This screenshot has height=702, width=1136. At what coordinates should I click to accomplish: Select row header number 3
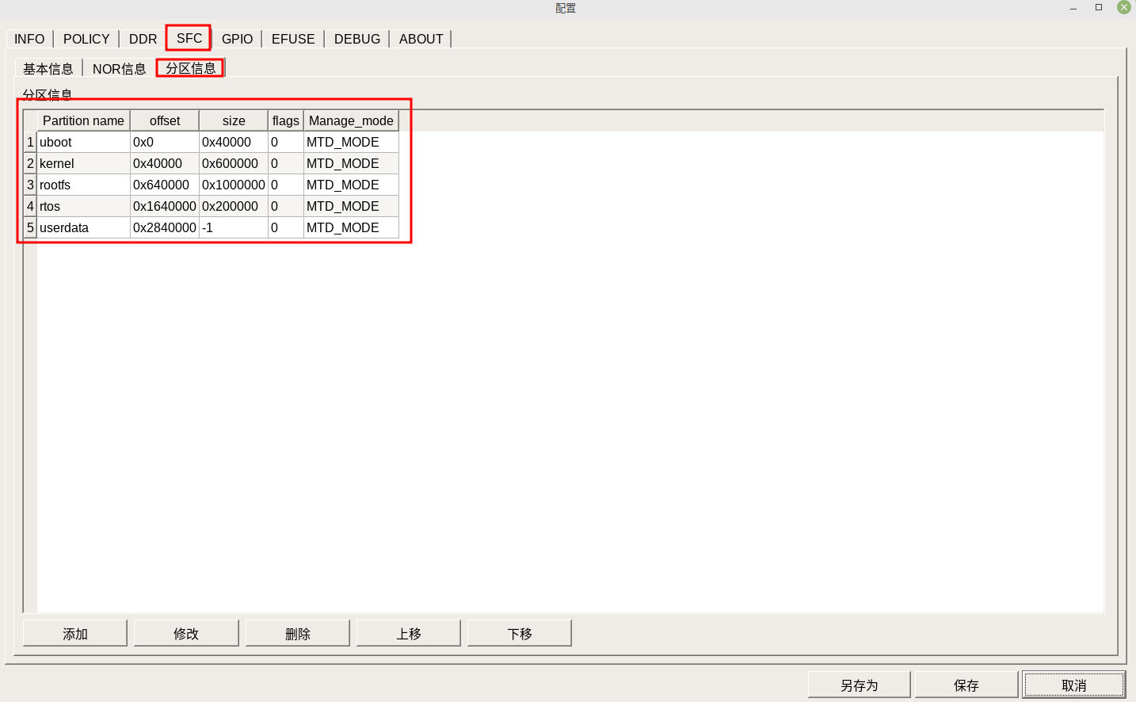(30, 185)
